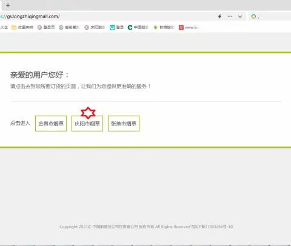
Task: Click the lightning bolt speed mode icon
Action: point(220,16)
